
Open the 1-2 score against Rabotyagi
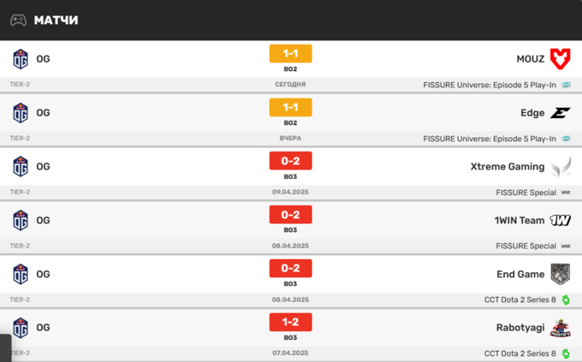[290, 322]
